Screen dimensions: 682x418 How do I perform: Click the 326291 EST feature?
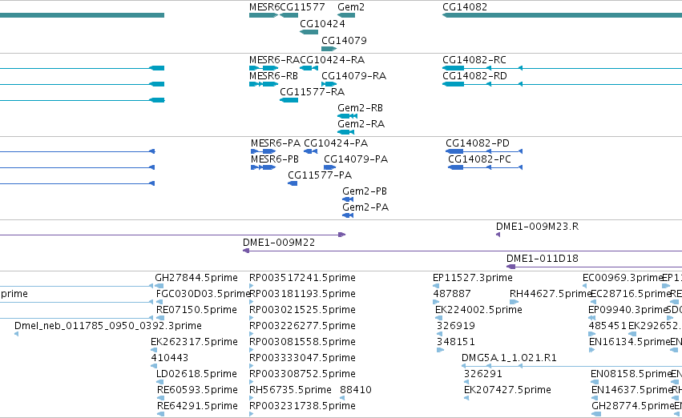coord(466,383)
